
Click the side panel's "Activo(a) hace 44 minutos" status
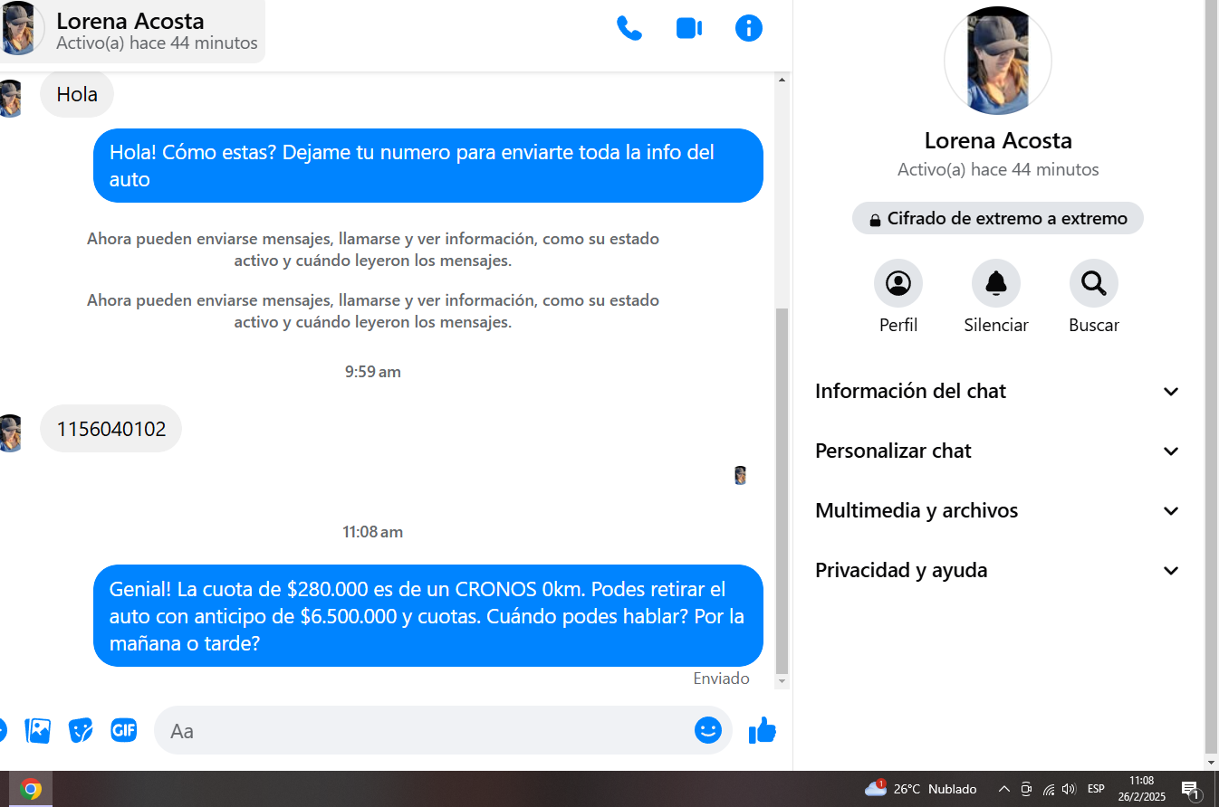[998, 169]
